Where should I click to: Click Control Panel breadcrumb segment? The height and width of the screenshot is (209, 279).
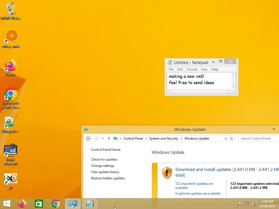[x=133, y=139]
